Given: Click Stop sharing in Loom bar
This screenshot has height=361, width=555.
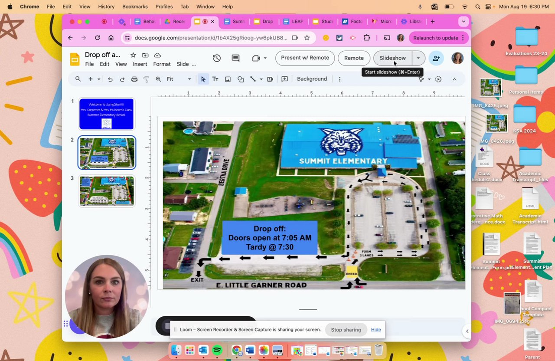Looking at the screenshot, I should click(346, 330).
